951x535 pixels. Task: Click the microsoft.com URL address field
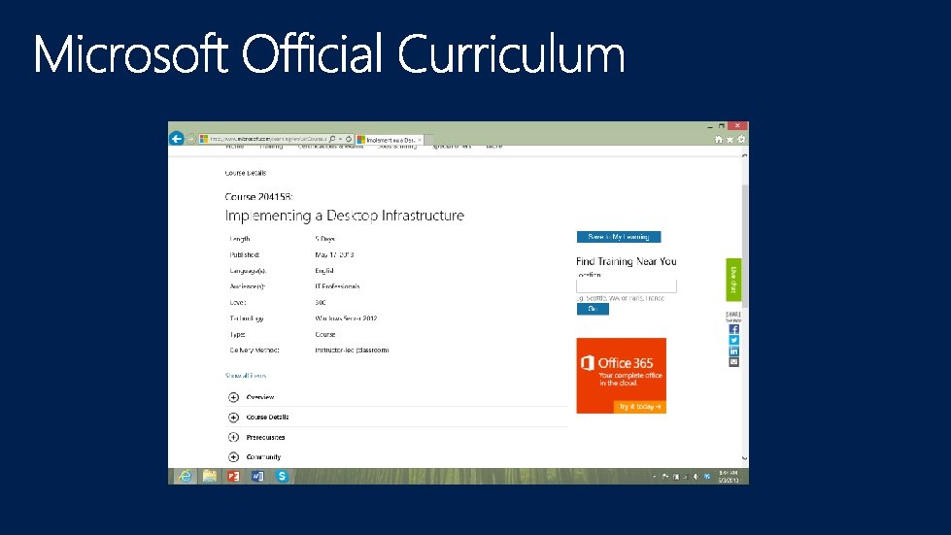pos(268,139)
